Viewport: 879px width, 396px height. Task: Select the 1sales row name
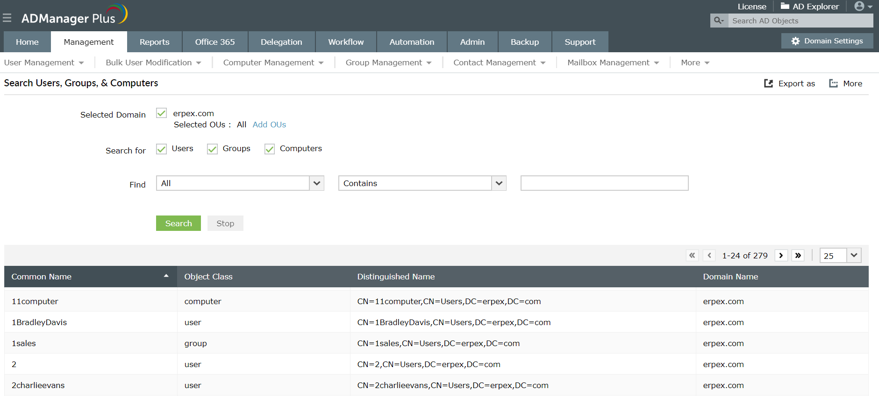coord(24,343)
